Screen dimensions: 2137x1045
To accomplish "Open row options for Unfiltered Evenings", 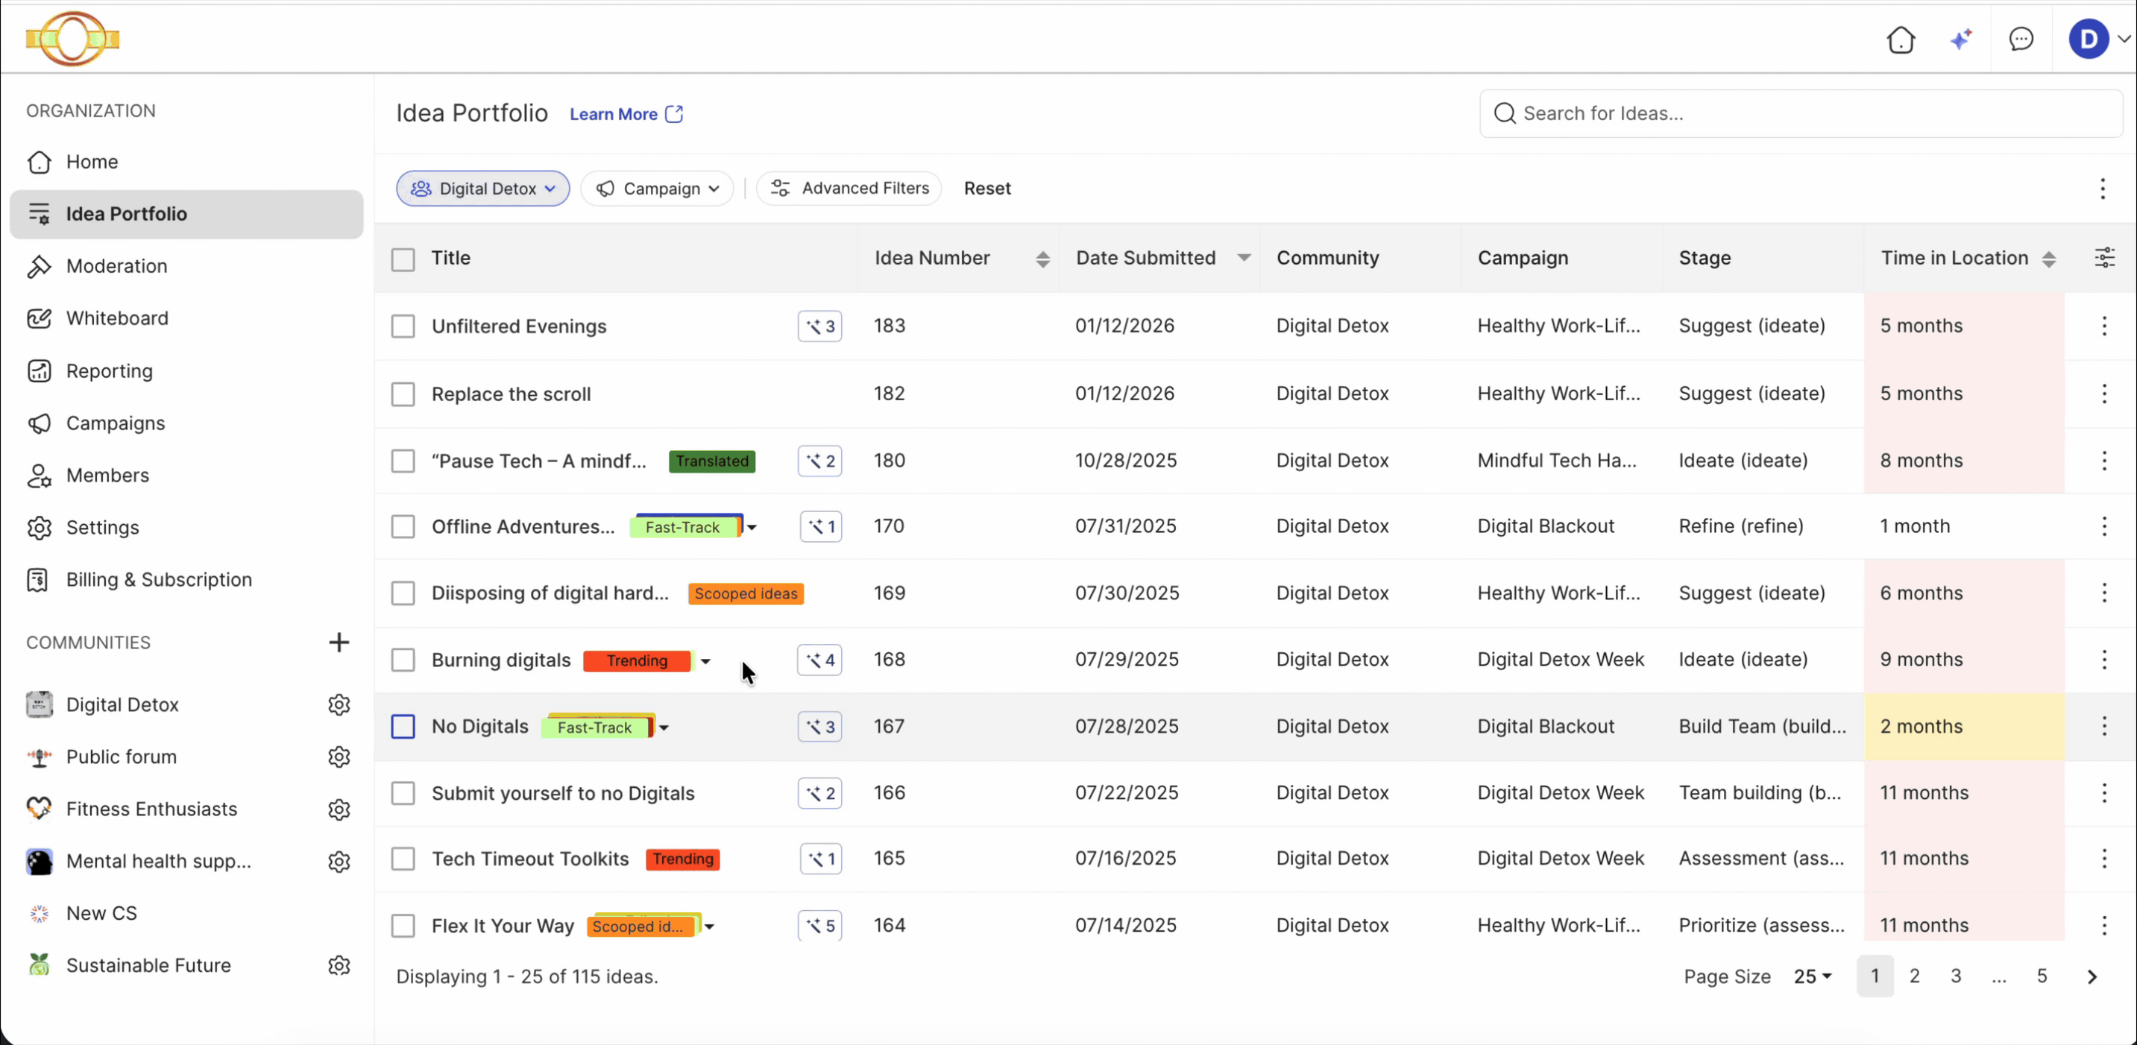I will coord(2103,326).
